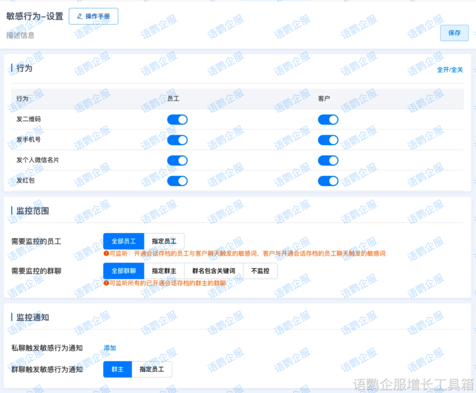
Task: Toggle 发二维码 switch for 员工
Action: click(x=177, y=119)
